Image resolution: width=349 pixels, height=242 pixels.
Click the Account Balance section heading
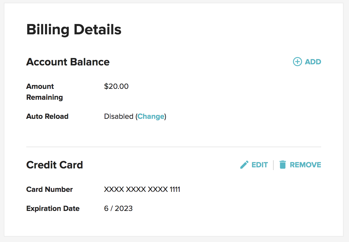pyautogui.click(x=68, y=62)
